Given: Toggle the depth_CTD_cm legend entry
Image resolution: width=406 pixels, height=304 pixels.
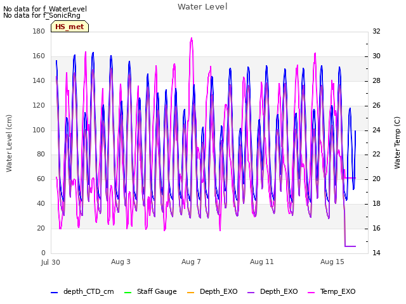Looking at the screenshot, I should tap(82, 291).
